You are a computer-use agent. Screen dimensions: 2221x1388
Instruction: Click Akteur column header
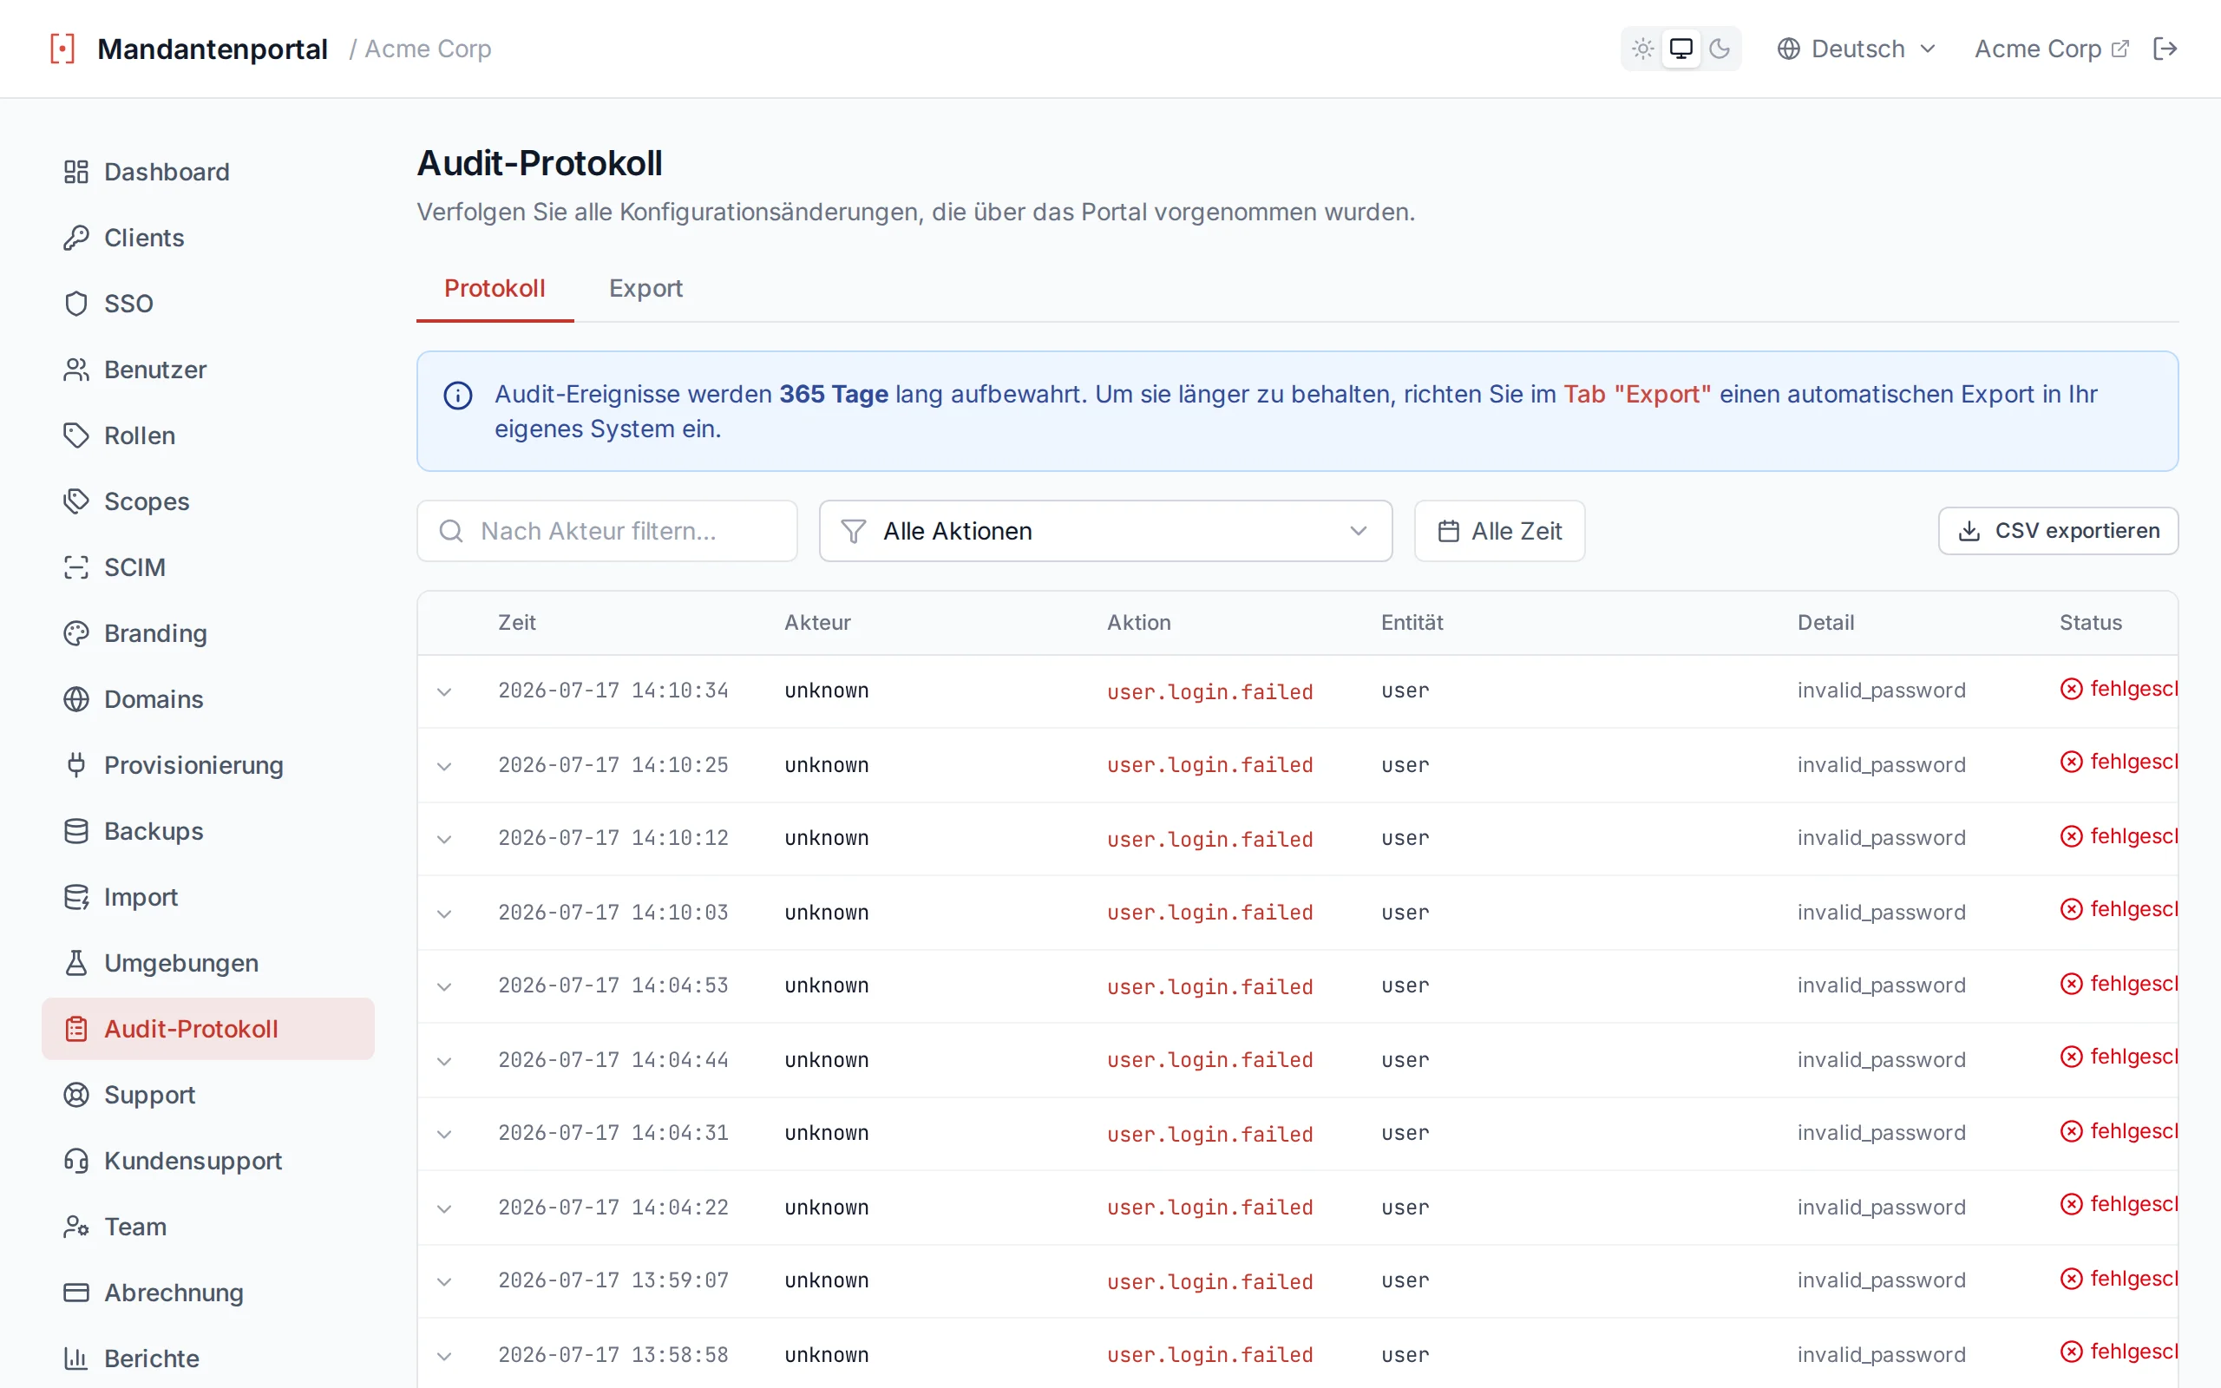(x=816, y=622)
